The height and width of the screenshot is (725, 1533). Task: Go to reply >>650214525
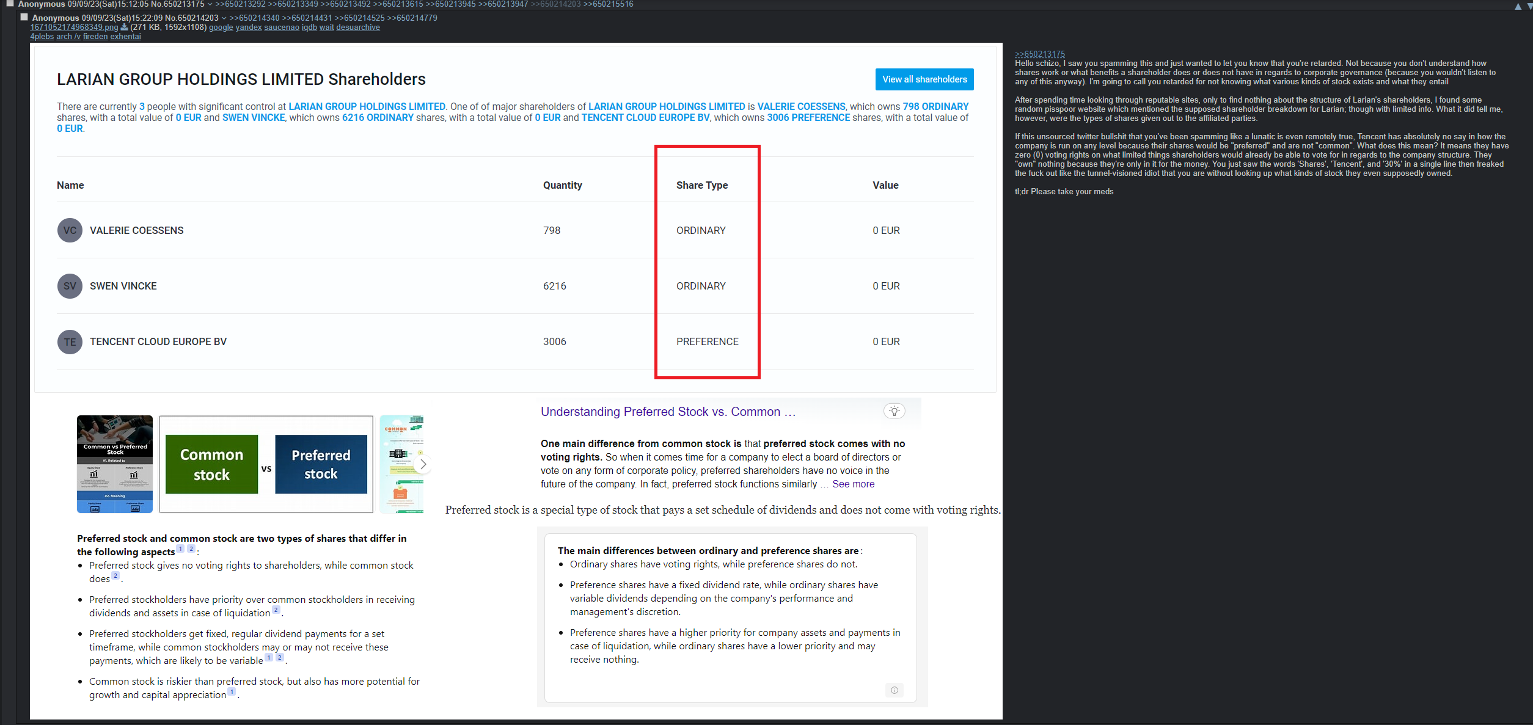(359, 18)
